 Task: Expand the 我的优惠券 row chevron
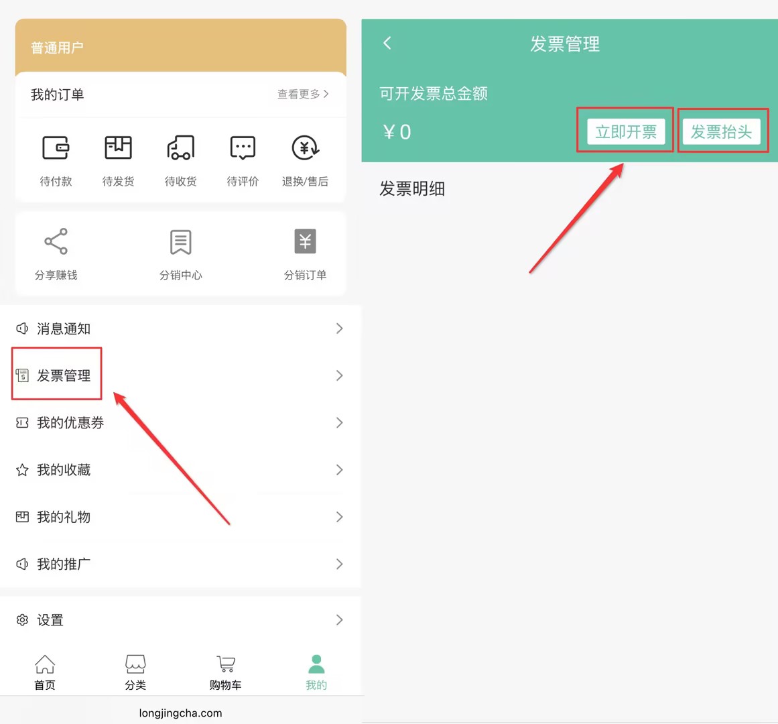pyautogui.click(x=339, y=423)
